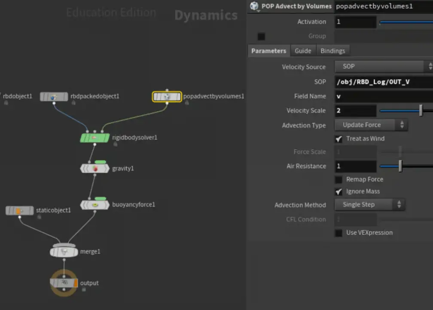Click the output node icon
This screenshot has width=433, height=310.
[x=64, y=283]
